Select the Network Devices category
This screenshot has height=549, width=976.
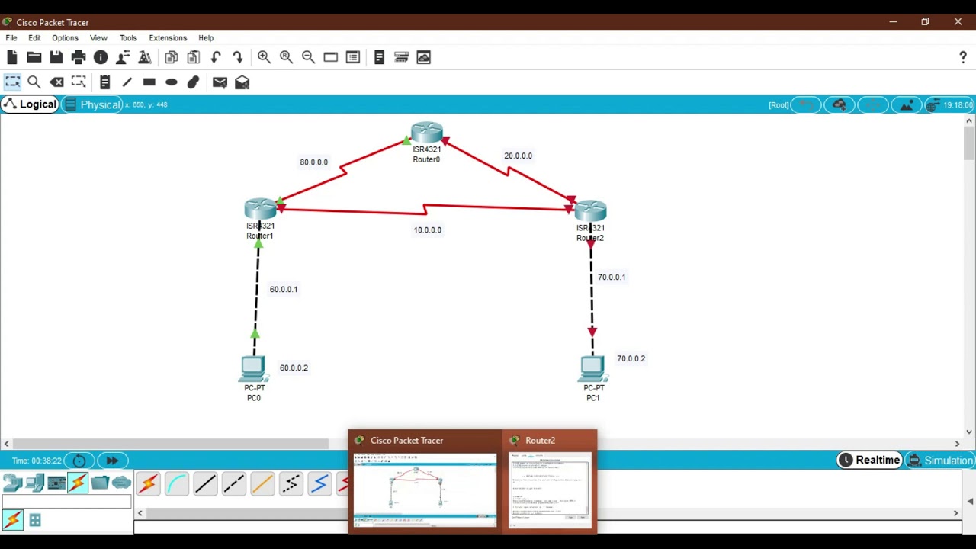(x=12, y=483)
